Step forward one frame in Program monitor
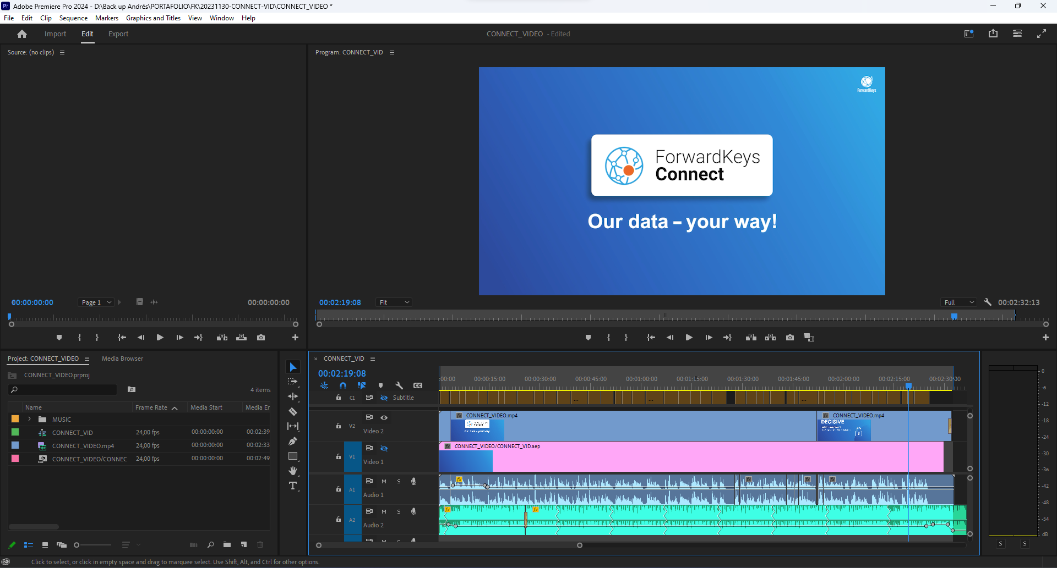Image resolution: width=1057 pixels, height=568 pixels. pyautogui.click(x=709, y=338)
